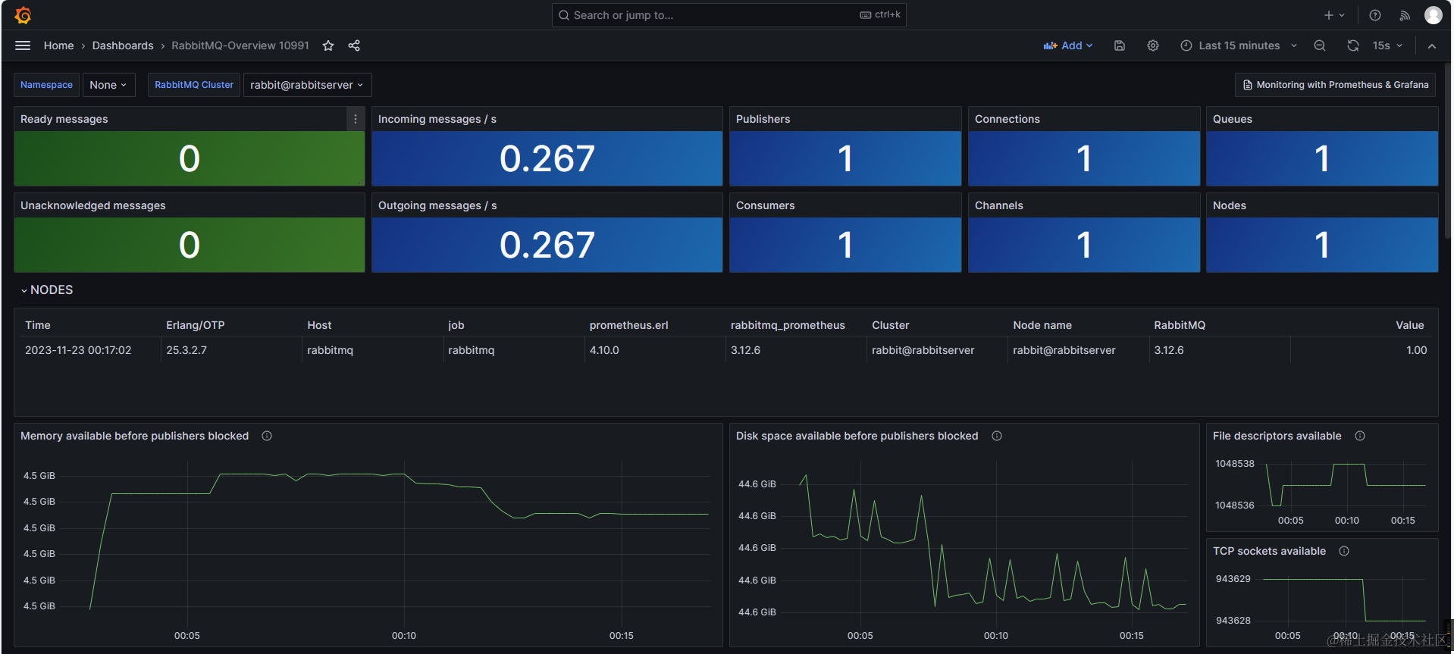
Task: Click the Publishers panel title
Action: coord(763,119)
